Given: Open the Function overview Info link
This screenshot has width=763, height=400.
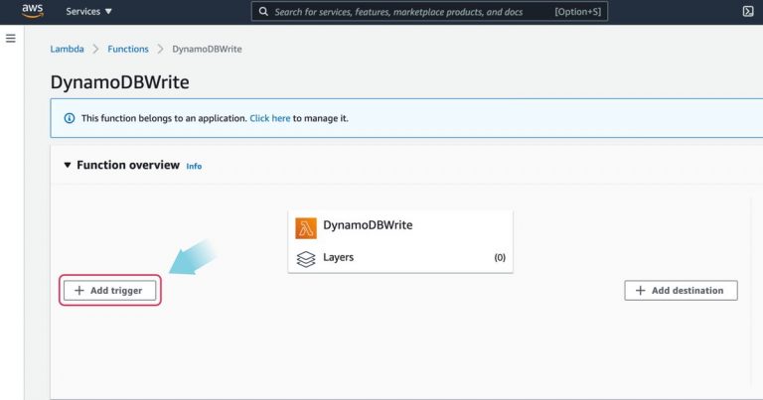Looking at the screenshot, I should click(x=194, y=166).
